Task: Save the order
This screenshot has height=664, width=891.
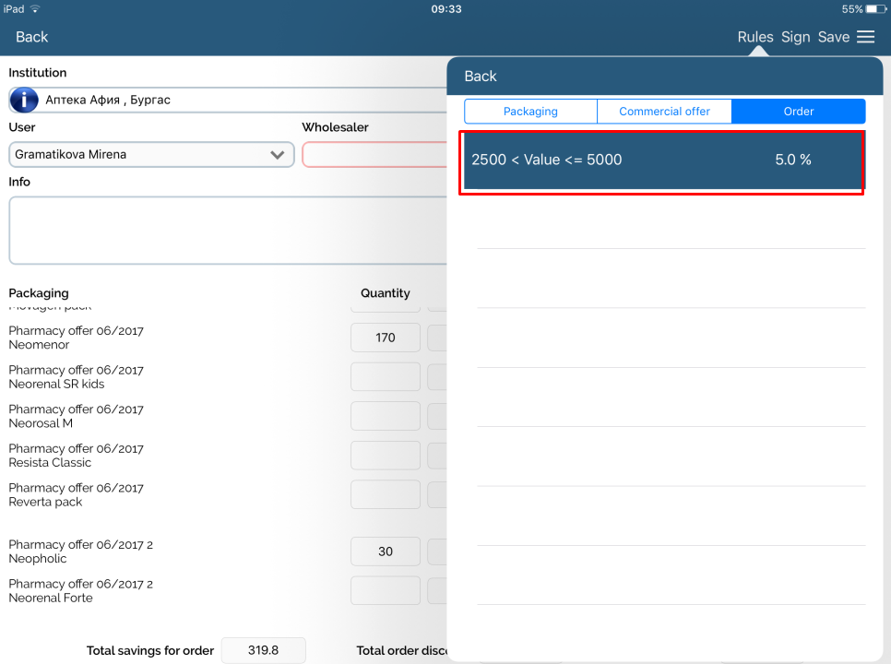Action: tap(833, 37)
